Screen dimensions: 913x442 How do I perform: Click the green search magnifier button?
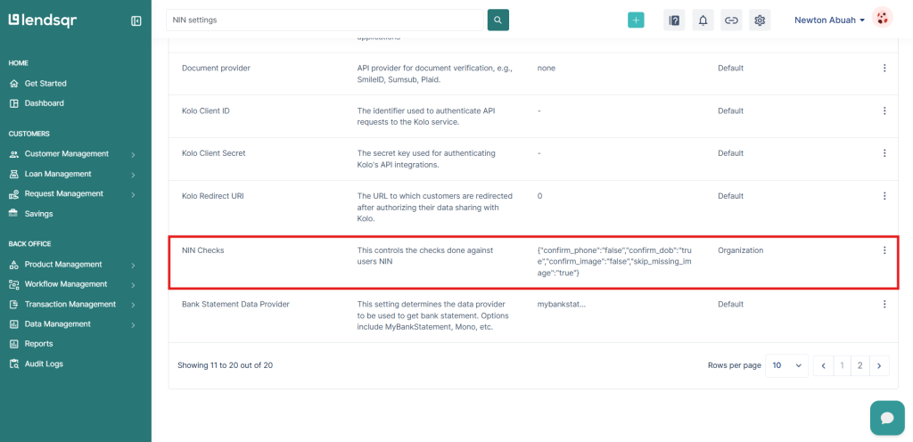point(498,20)
